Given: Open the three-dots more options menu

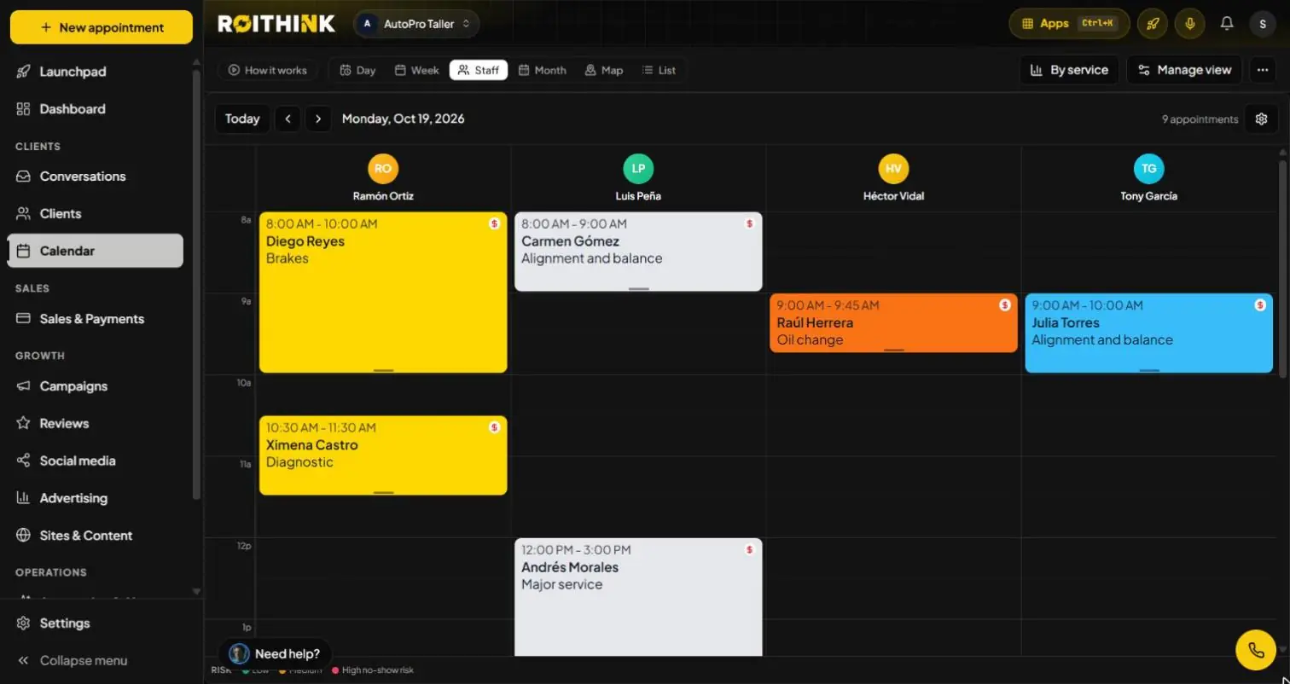Looking at the screenshot, I should 1264,70.
